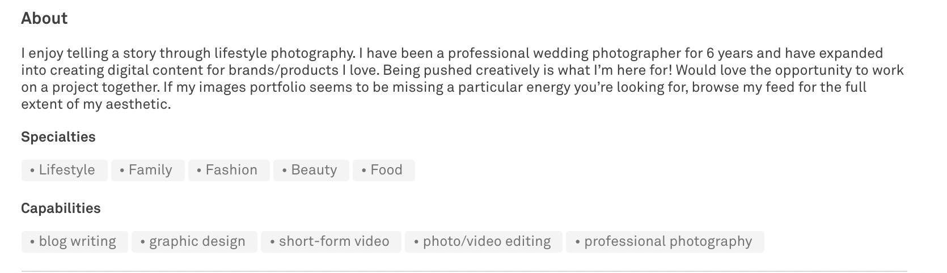Select the graphic design capability tag
This screenshot has width=947, height=273.
195,241
